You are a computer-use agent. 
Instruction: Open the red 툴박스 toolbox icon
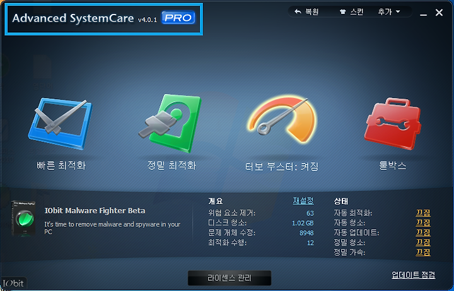click(393, 124)
